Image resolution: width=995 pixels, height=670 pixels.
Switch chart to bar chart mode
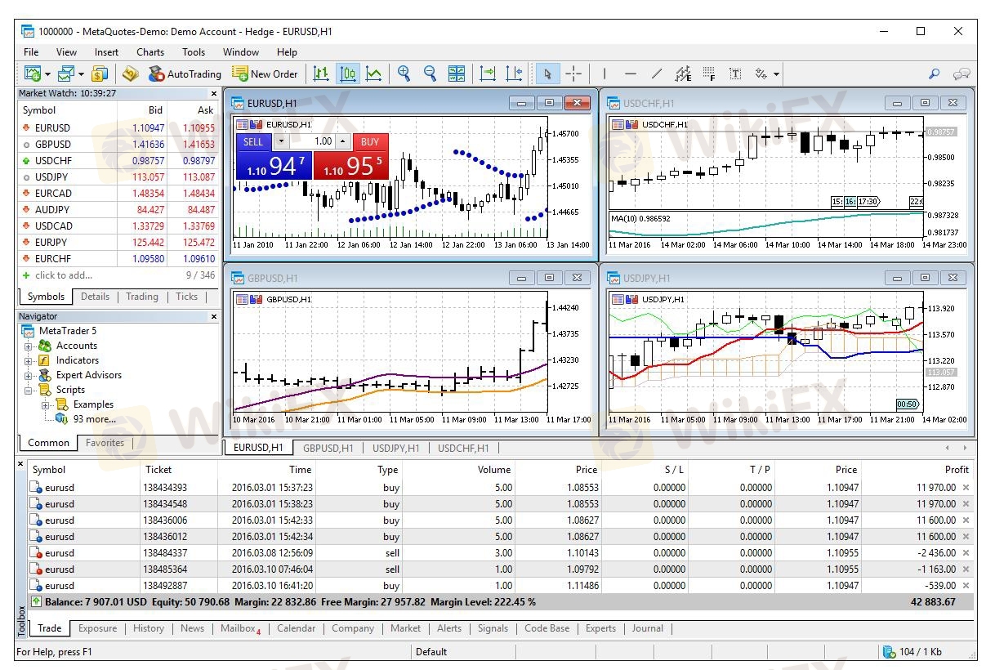click(321, 74)
